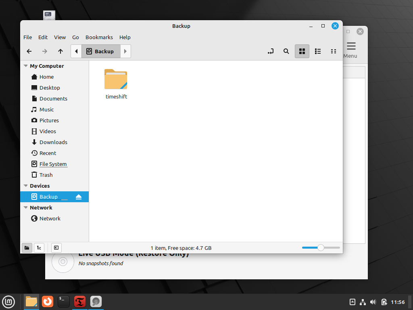
Task: Switch to compact view
Action: pyautogui.click(x=334, y=51)
